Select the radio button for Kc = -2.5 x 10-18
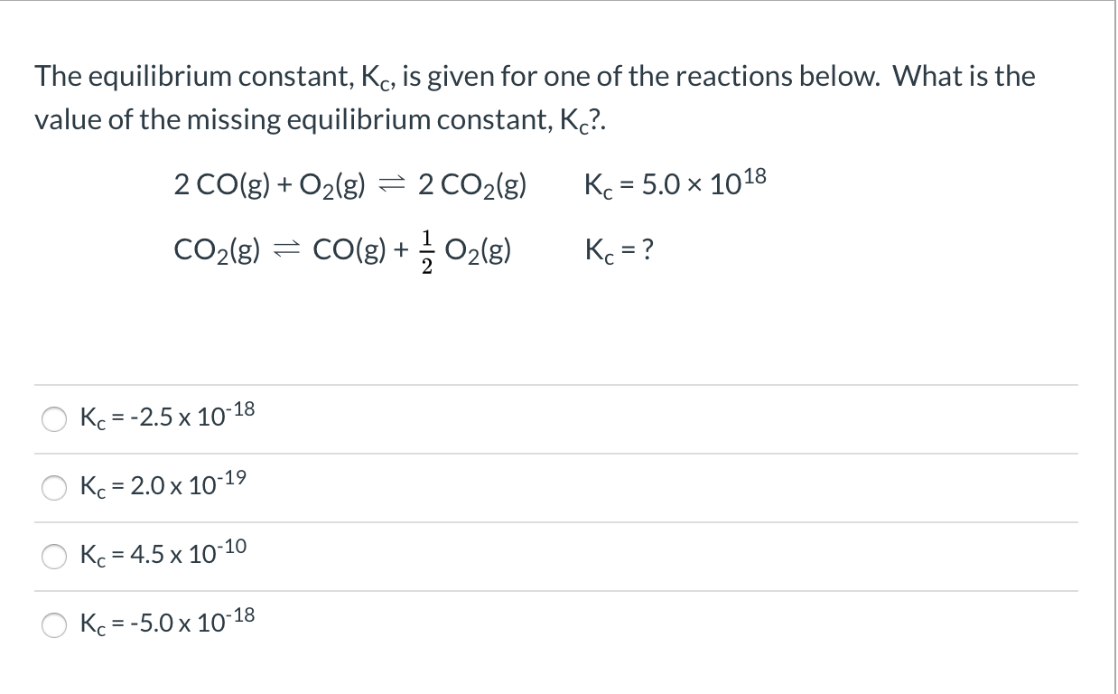Image resolution: width=1118 pixels, height=694 pixels. click(x=54, y=418)
